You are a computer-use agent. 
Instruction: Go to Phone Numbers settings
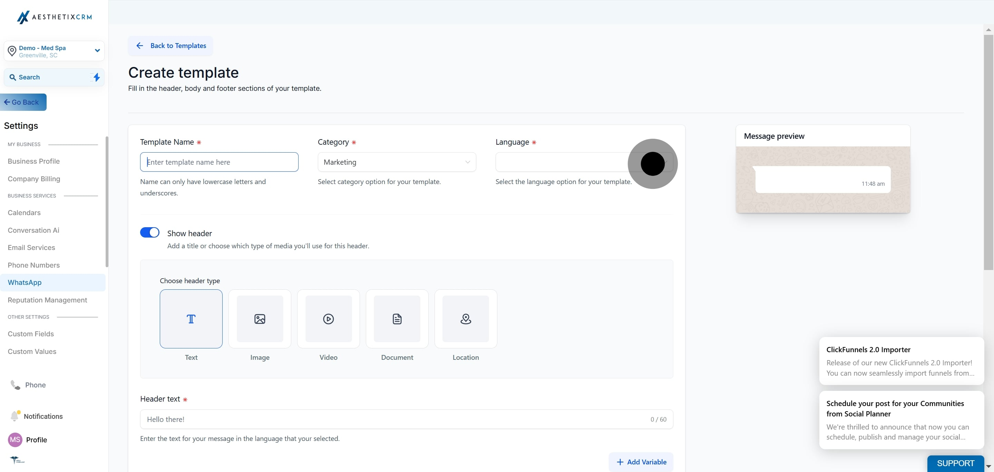33,265
